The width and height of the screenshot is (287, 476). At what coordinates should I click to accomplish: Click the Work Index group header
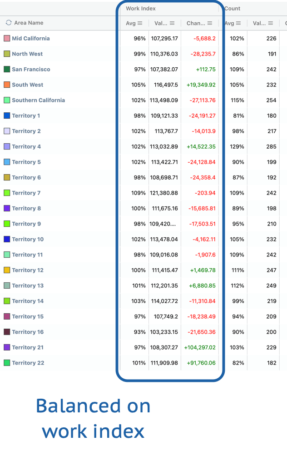point(141,9)
